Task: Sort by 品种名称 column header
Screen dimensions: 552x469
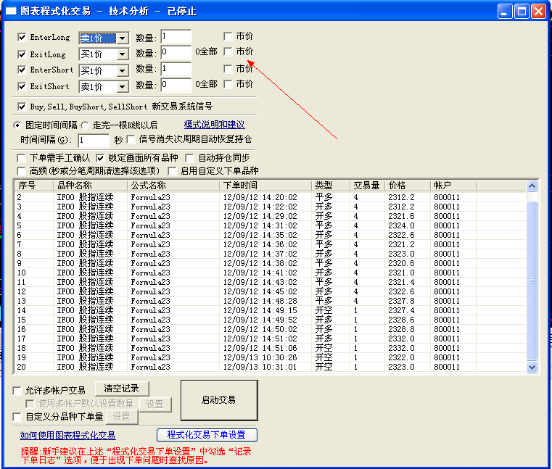Action: coord(90,186)
